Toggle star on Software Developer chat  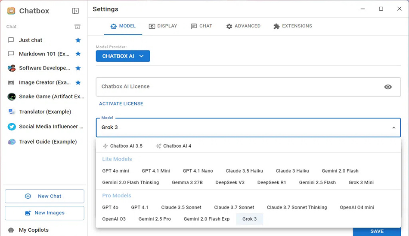point(78,68)
